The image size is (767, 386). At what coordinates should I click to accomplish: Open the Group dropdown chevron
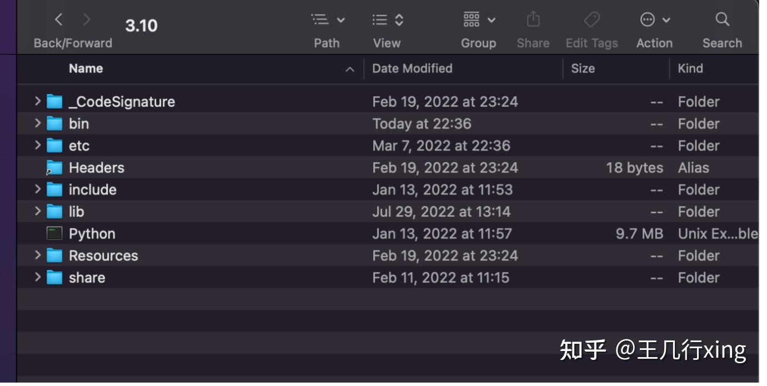click(491, 19)
